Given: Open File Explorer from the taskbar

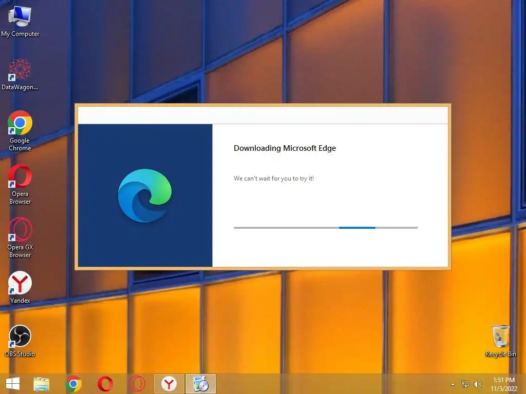Looking at the screenshot, I should point(42,384).
